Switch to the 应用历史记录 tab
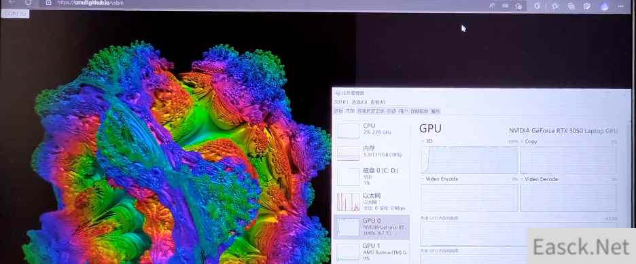 coord(371,111)
